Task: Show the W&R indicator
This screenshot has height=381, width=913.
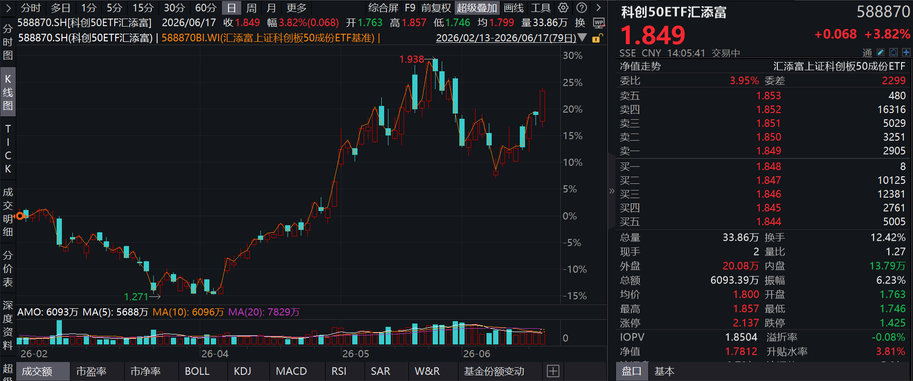Action: pos(427,371)
